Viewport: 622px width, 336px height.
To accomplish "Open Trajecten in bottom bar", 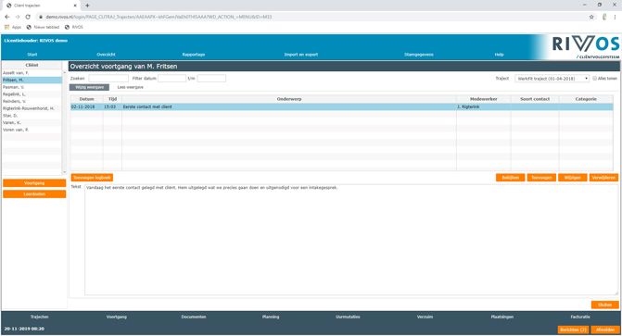I will click(39, 317).
